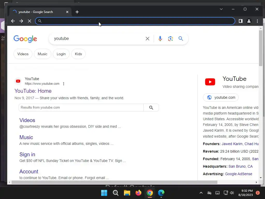The width and height of the screenshot is (265, 199).
Task: Open Windows taskbar search
Action: (116, 193)
